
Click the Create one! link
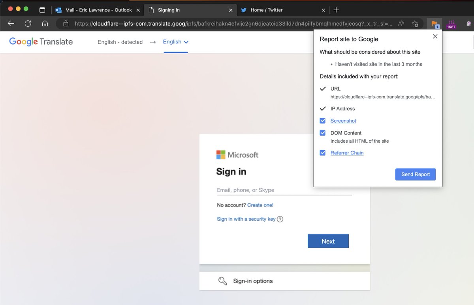click(260, 205)
